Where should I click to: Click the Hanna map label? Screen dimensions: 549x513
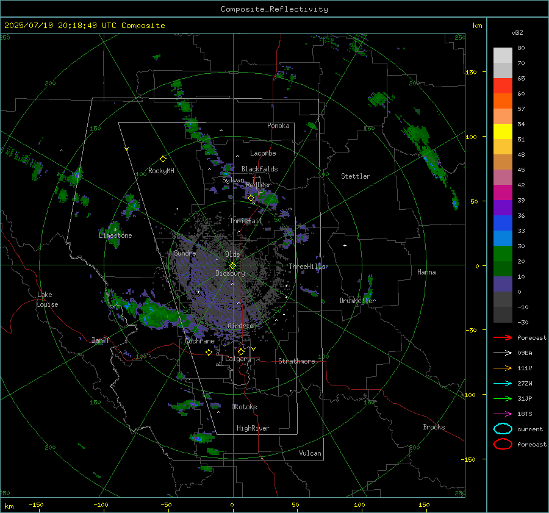coord(426,272)
